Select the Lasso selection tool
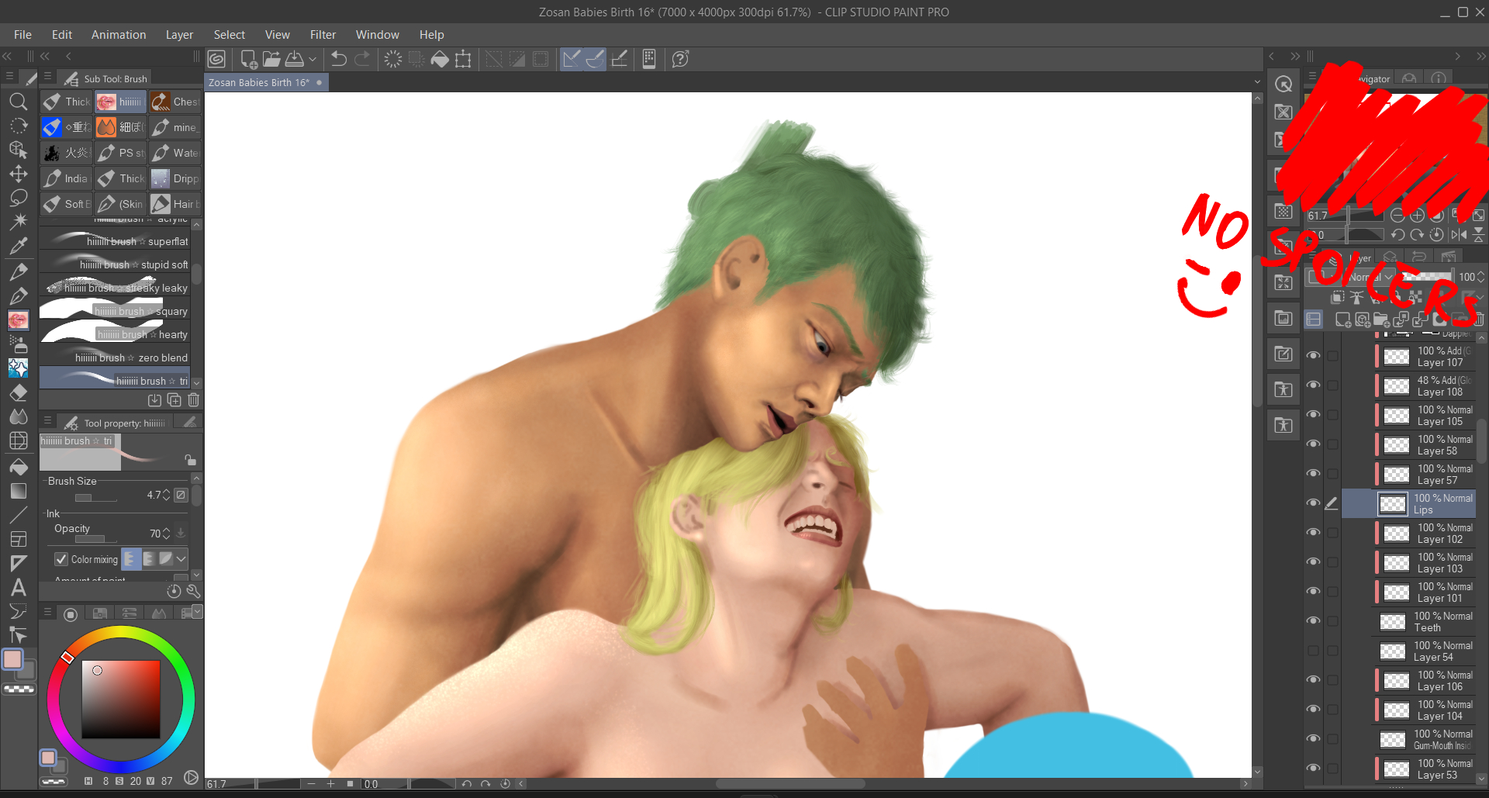The image size is (1489, 798). click(18, 198)
